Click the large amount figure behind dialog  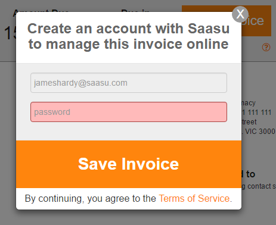10,33
